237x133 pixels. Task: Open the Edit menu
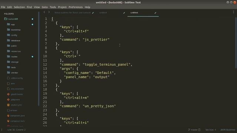pyautogui.click(x=9, y=7)
